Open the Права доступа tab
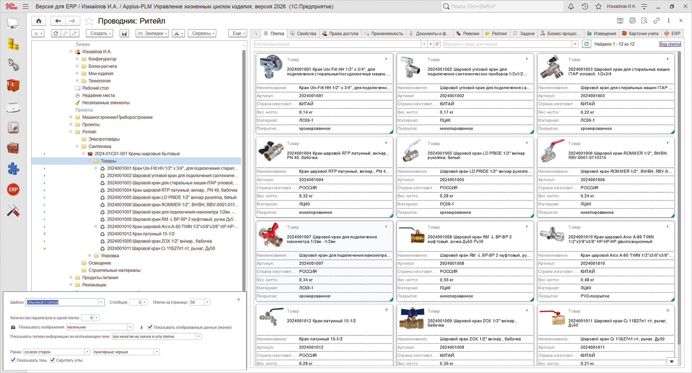This screenshot has height=373, width=692. [340, 33]
